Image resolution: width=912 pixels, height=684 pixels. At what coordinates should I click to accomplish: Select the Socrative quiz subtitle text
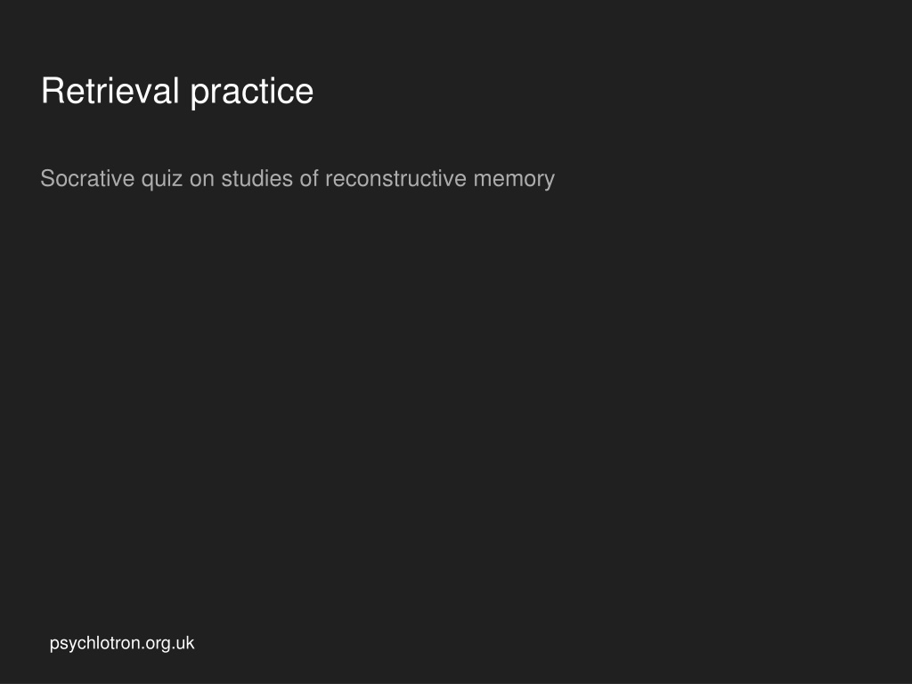[297, 178]
